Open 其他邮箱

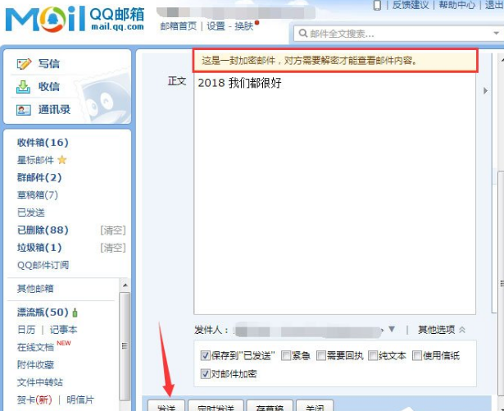click(35, 289)
